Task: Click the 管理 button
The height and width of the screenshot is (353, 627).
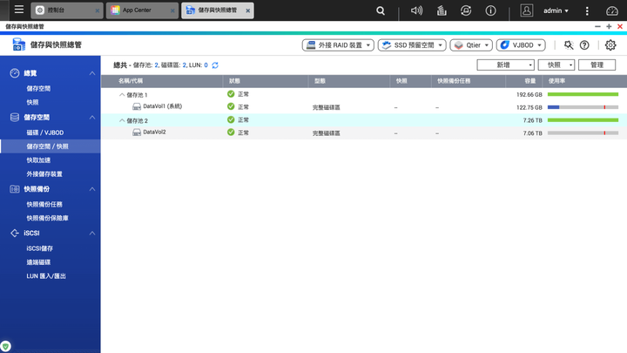Action: coord(597,65)
